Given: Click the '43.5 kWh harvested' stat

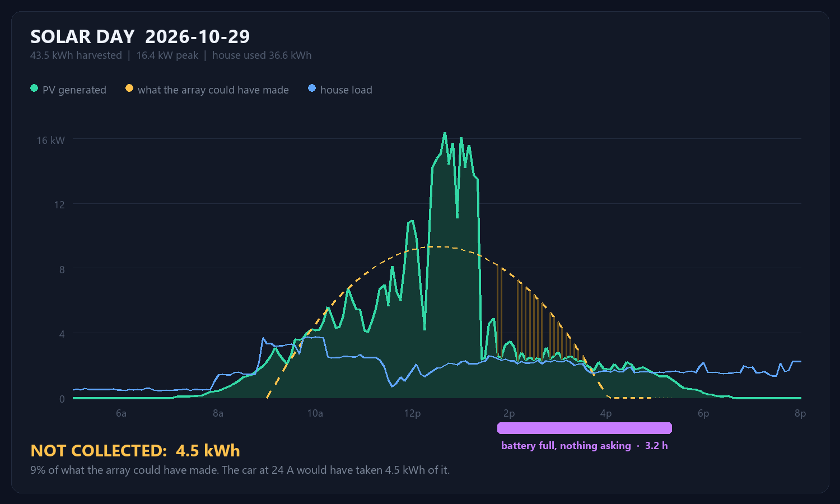Looking at the screenshot, I should click(x=76, y=55).
